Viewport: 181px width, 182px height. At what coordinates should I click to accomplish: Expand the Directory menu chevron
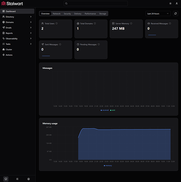pyautogui.click(x=31, y=17)
